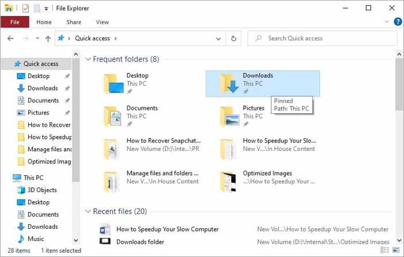Select the recent file name Downloads folder
Image resolution: width=404 pixels, height=257 pixels.
coord(140,242)
